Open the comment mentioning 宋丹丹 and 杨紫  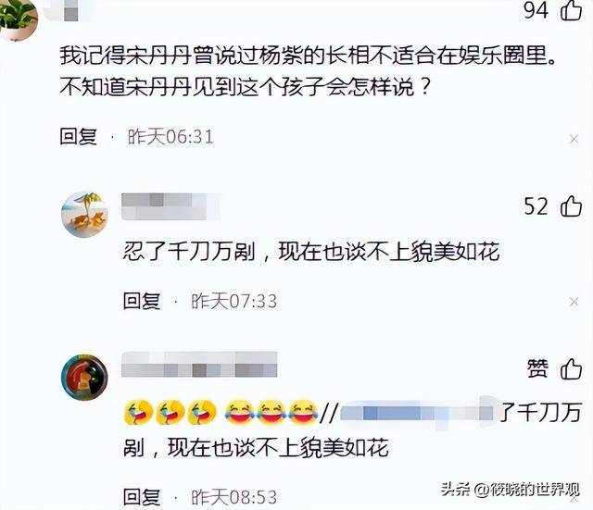[308, 71]
